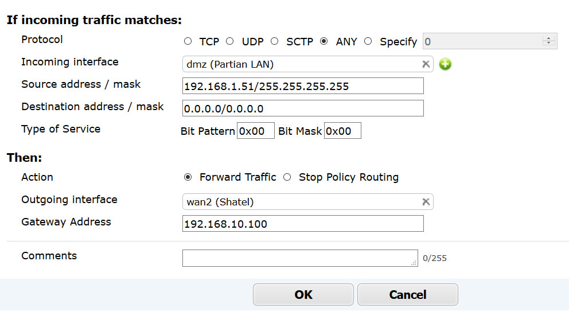This screenshot has width=569, height=335.
Task: Click the Source address / mask field
Action: (x=303, y=86)
